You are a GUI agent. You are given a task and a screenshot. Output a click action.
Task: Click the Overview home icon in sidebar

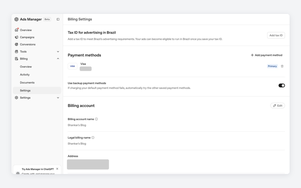tap(16, 30)
